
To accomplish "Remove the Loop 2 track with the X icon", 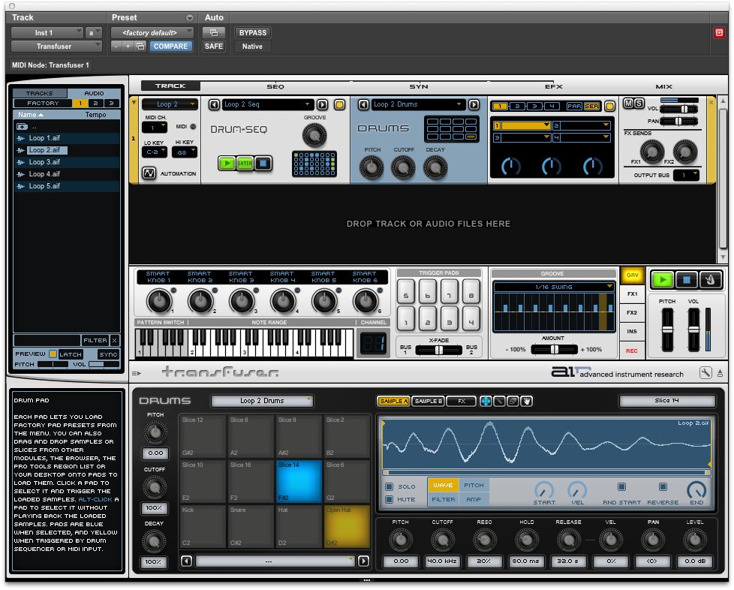I will point(711,101).
